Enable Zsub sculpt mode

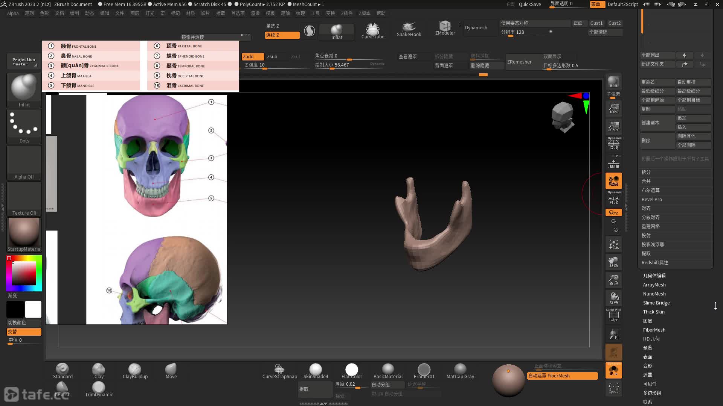[272, 56]
